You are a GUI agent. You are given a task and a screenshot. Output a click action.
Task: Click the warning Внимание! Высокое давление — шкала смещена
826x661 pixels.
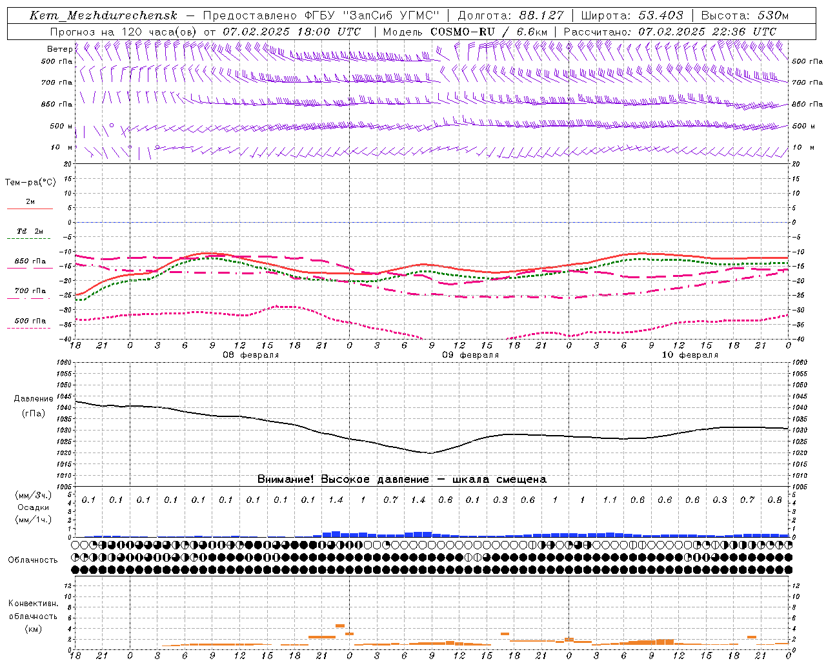tap(402, 479)
